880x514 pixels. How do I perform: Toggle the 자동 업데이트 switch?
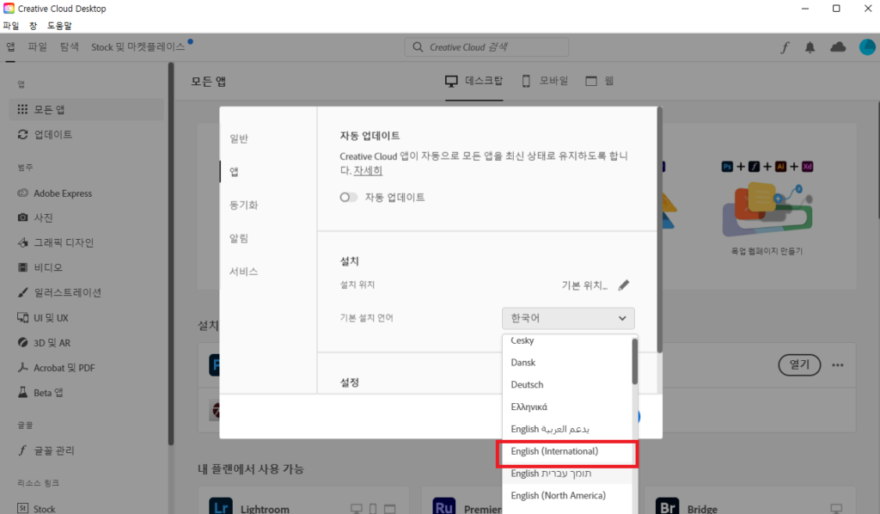tap(349, 198)
